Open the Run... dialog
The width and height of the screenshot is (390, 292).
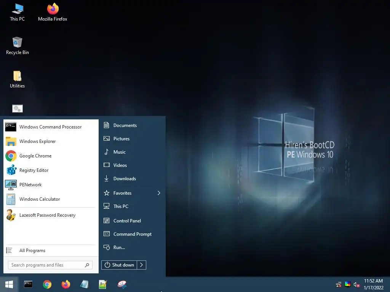[132, 247]
